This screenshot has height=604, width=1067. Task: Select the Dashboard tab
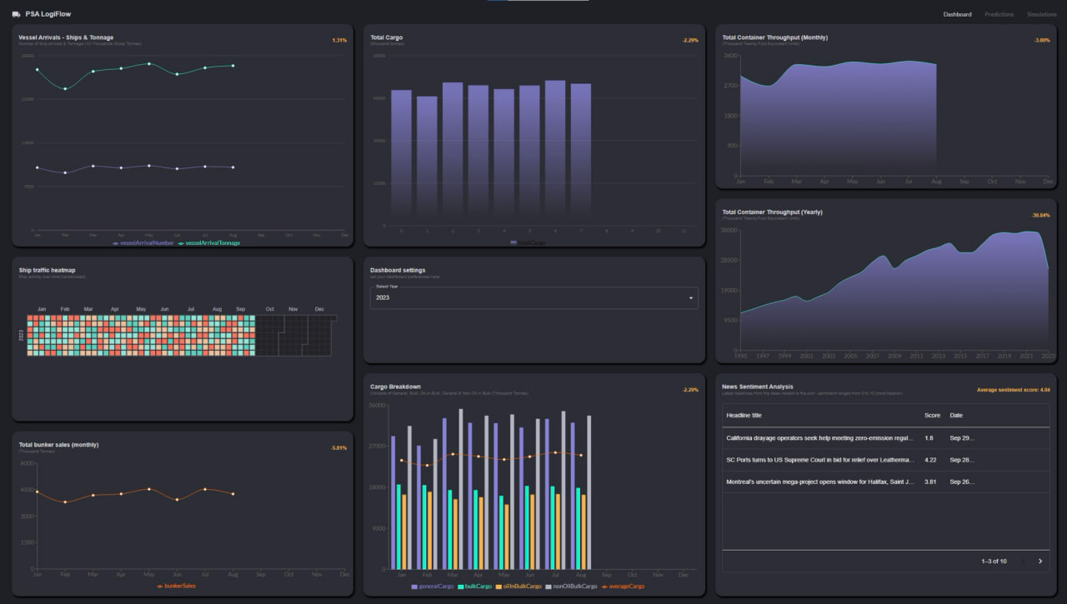[x=957, y=14]
